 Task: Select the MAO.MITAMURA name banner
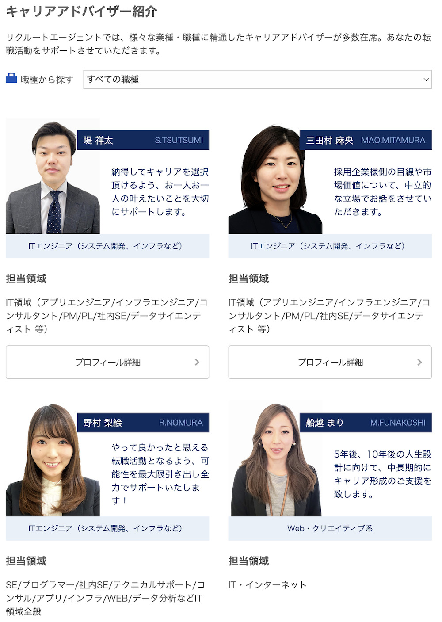366,140
